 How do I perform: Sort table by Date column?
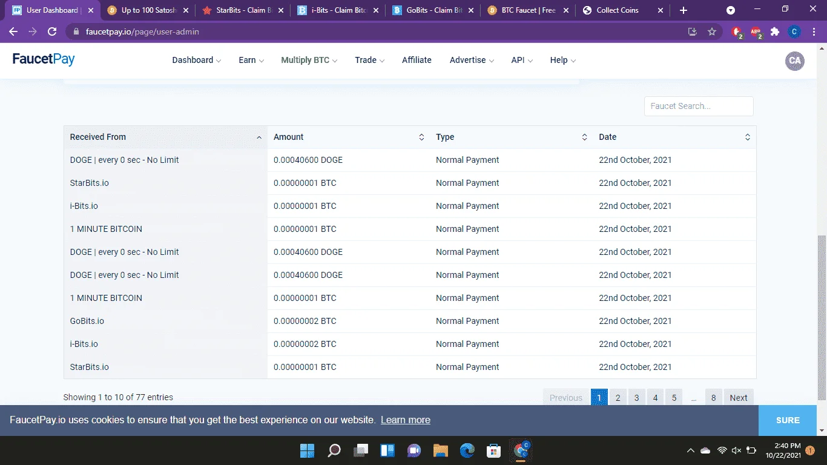point(674,137)
